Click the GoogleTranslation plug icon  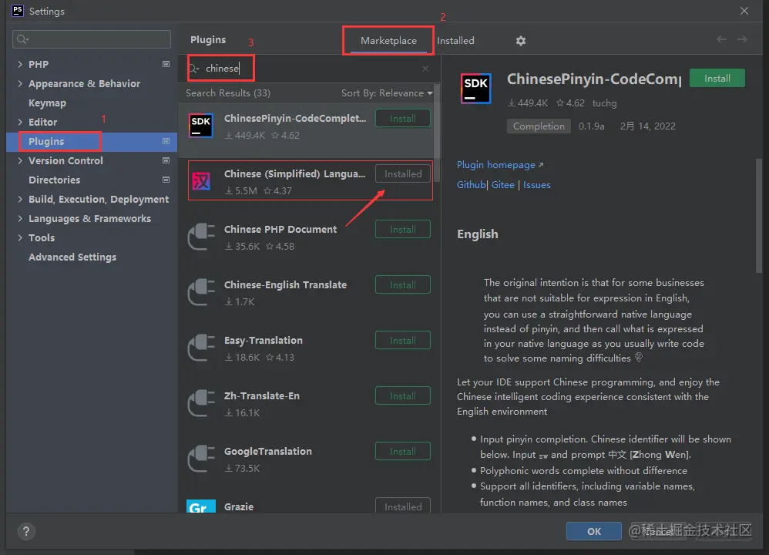click(x=201, y=459)
